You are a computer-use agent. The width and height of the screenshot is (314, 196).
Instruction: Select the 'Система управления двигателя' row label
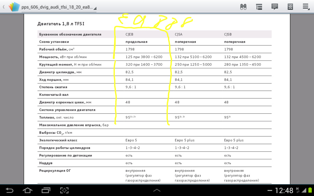67,110
